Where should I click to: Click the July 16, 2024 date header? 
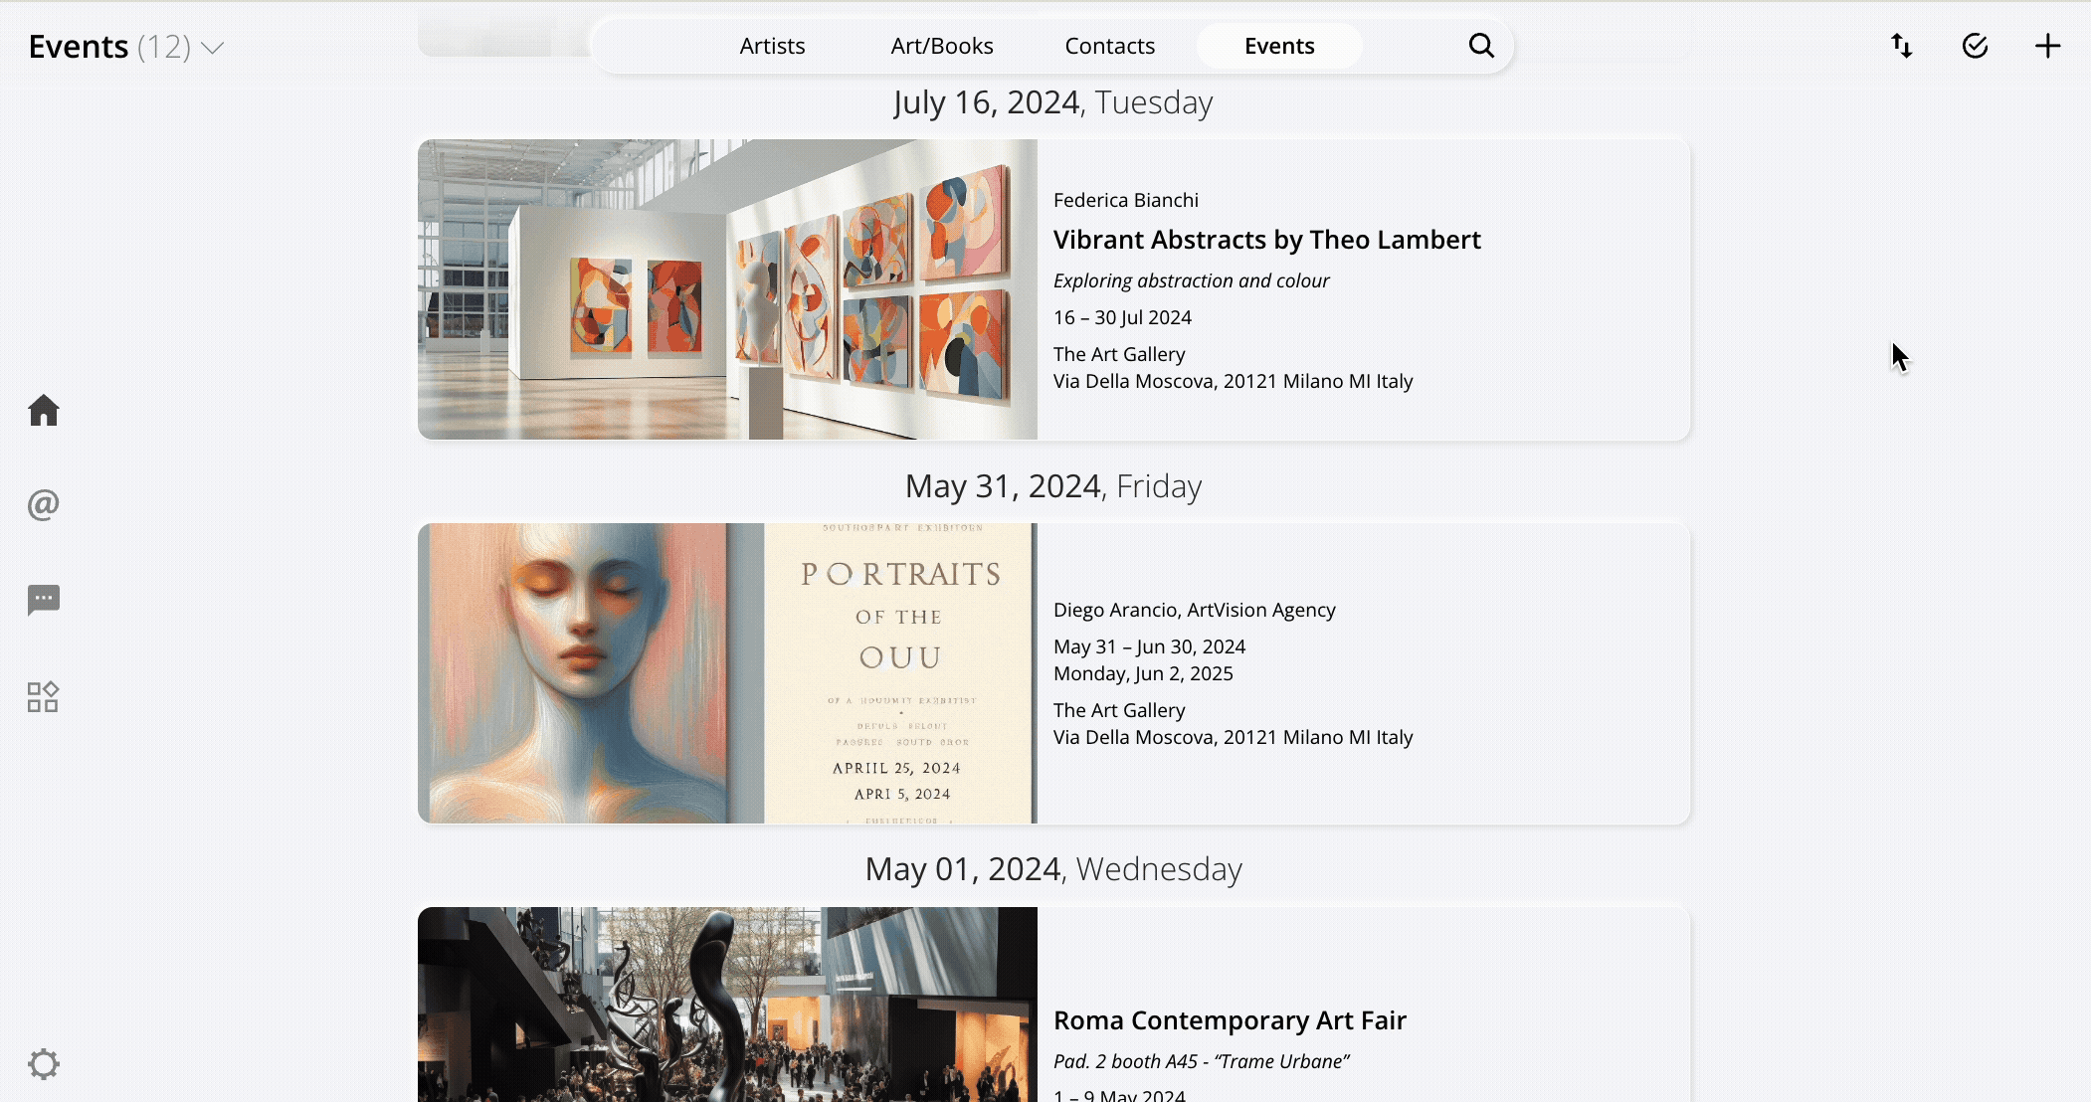pos(1052,102)
